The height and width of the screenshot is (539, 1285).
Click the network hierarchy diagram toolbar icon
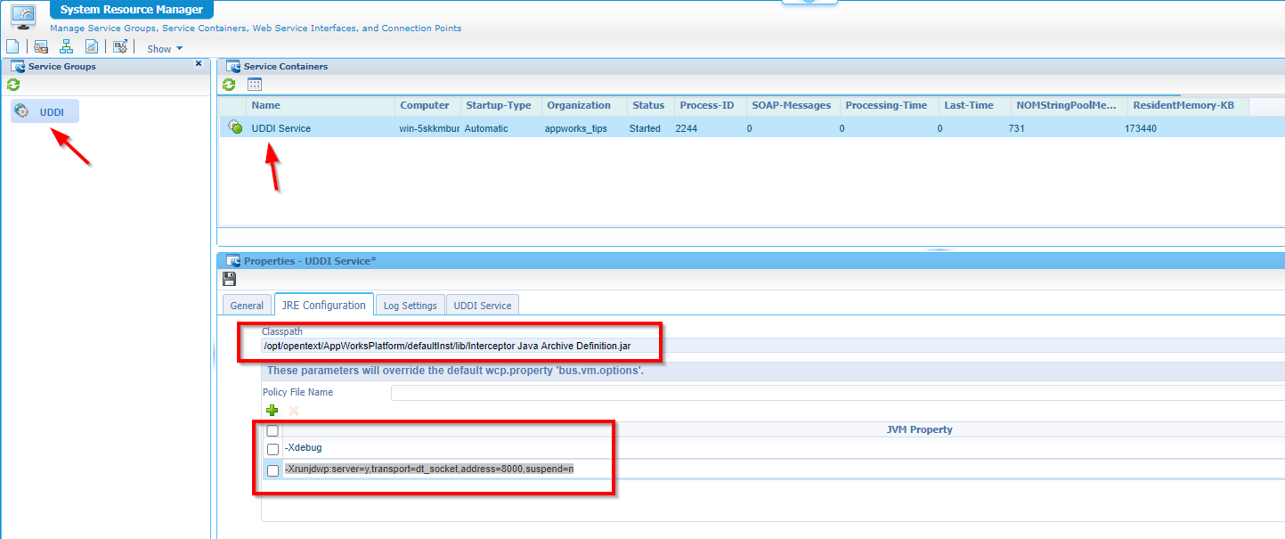coord(66,47)
